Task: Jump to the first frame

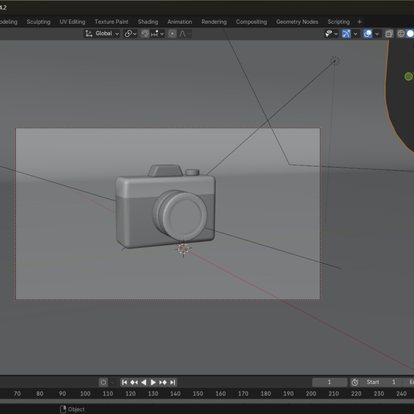Action: tap(124, 383)
